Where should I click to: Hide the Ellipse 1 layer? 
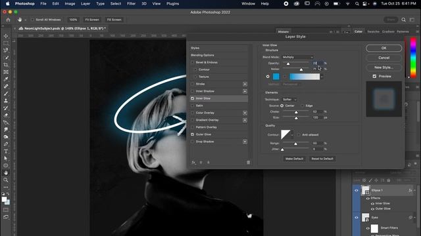coord(357,191)
